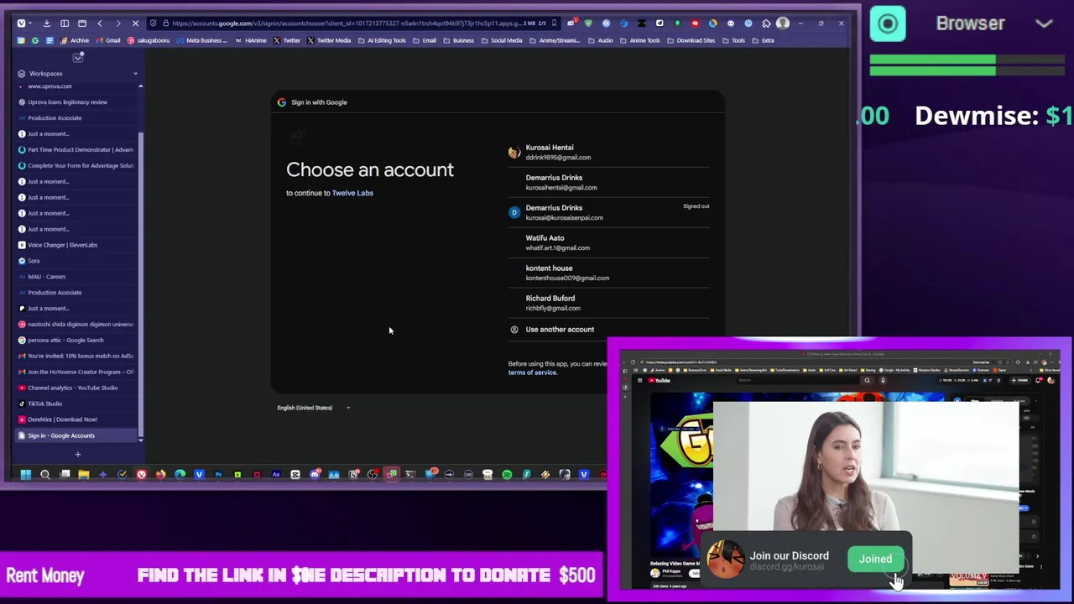The image size is (1074, 604).
Task: Stop page loading with the X button
Action: pos(135,23)
